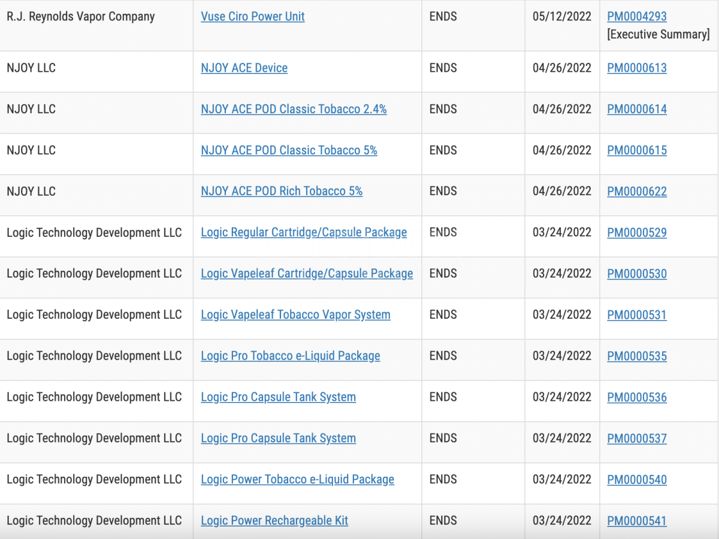The image size is (719, 539).
Task: Open Logic Power Tobacco e-Liquid Package link
Action: coord(297,480)
